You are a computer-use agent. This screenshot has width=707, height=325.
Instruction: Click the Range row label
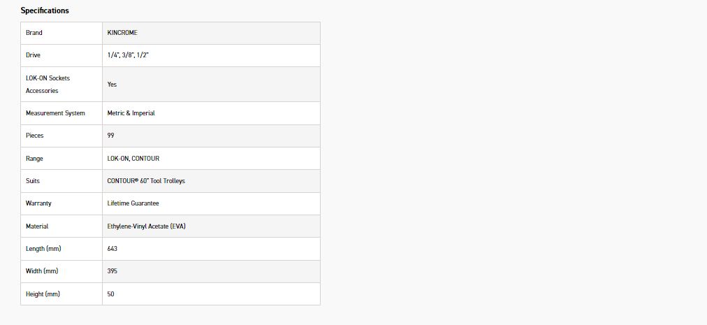(x=34, y=159)
